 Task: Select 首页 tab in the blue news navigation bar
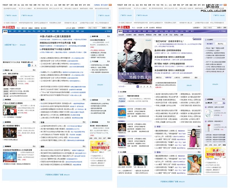point(5,31)
